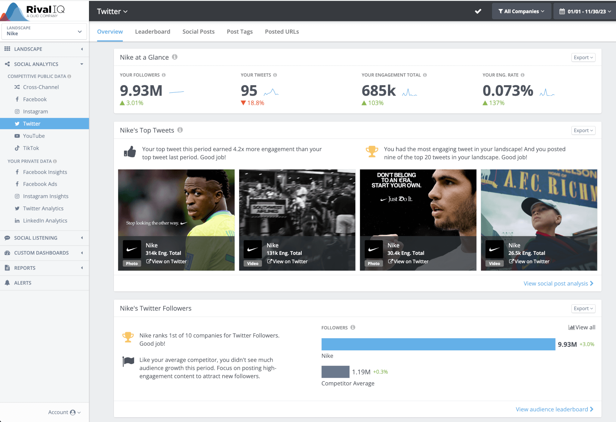Open LinkedIn Analytics in the sidebar
This screenshot has height=422, width=616.
45,220
